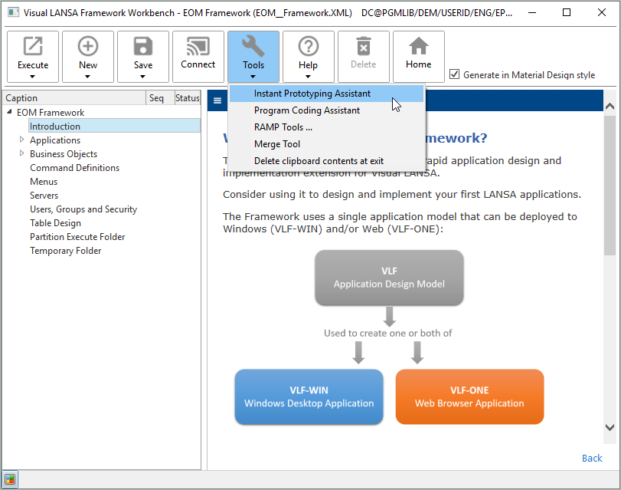Select Instant Prototyping Assistant menu item

pos(327,94)
